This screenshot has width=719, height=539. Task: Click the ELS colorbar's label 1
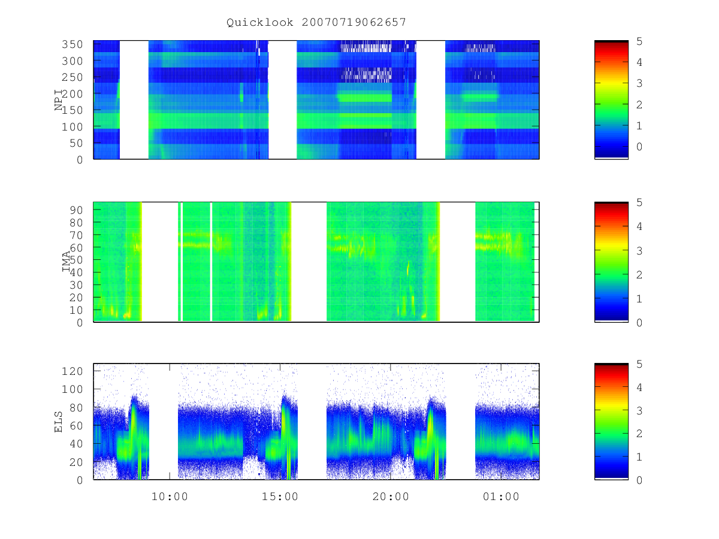639,457
